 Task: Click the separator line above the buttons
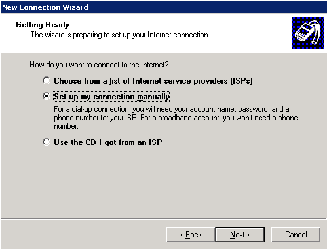pyautogui.click(x=163, y=218)
